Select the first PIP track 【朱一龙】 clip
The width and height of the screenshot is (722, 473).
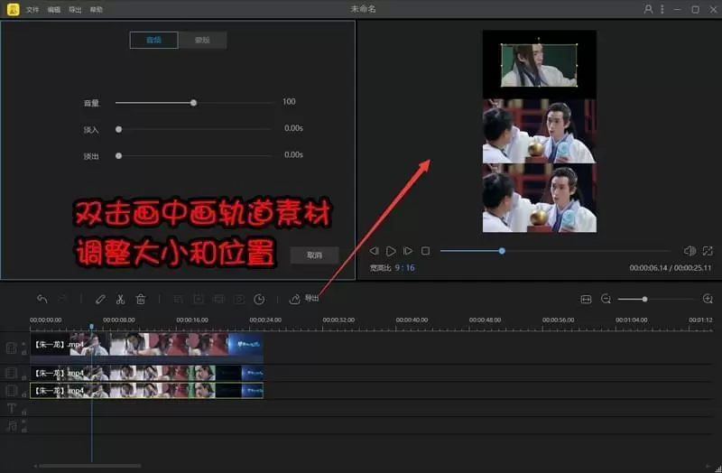click(146, 373)
